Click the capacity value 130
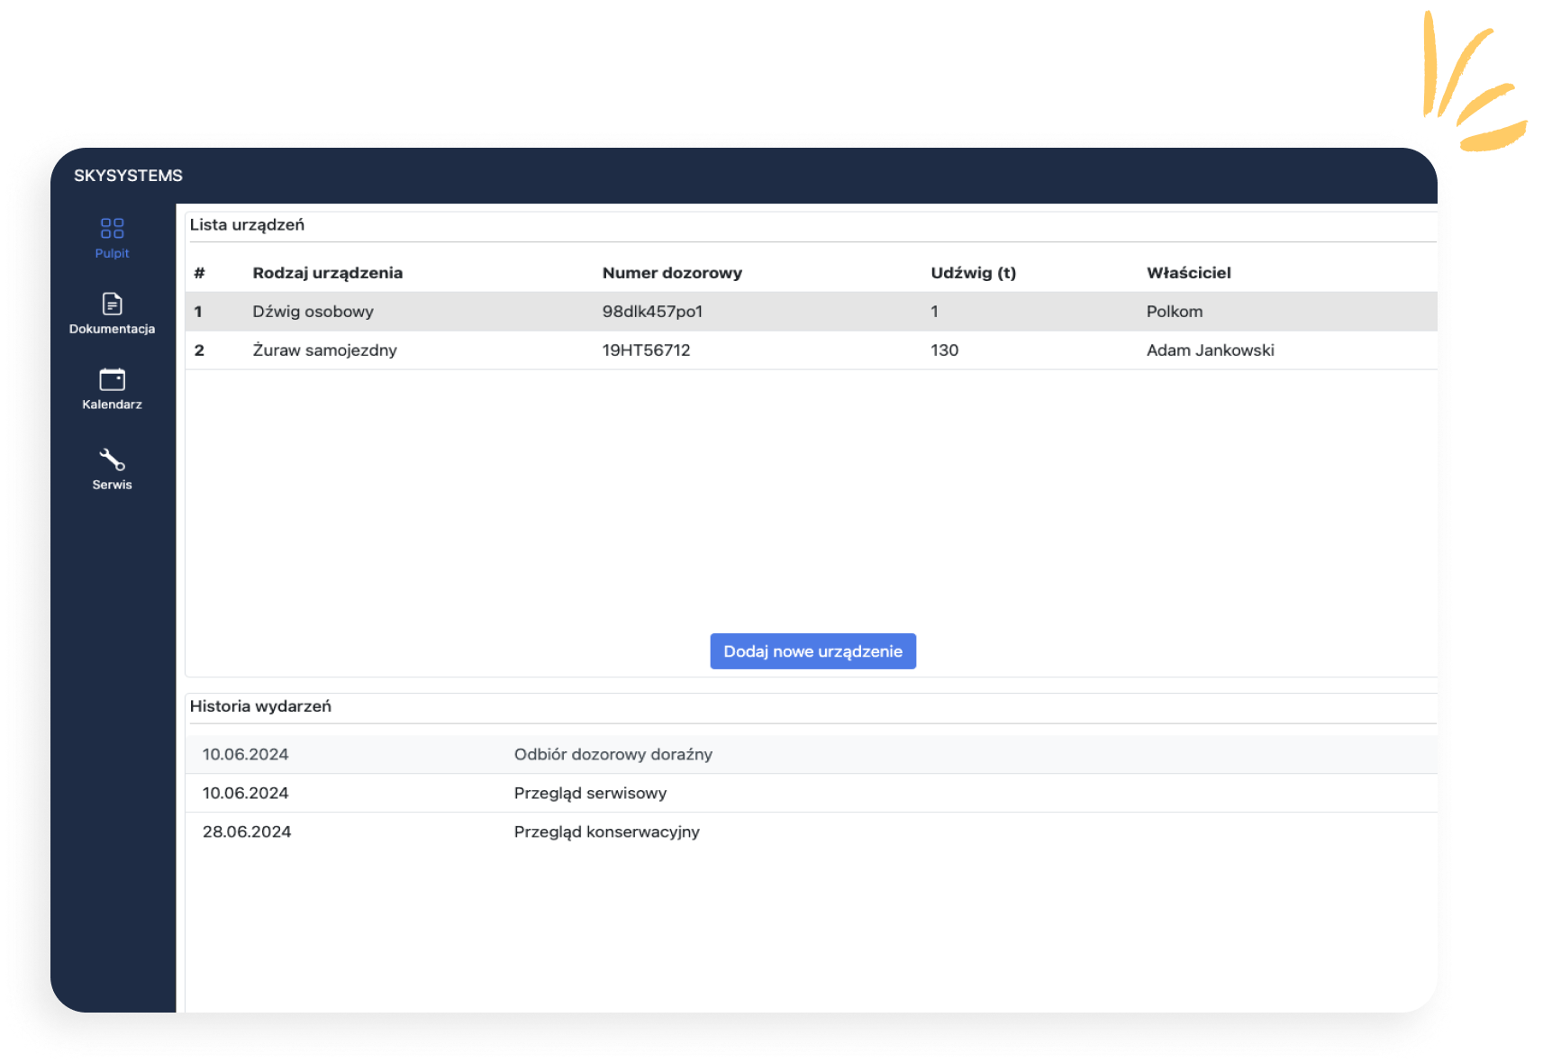Screen dimensions: 1561x1063 (944, 350)
